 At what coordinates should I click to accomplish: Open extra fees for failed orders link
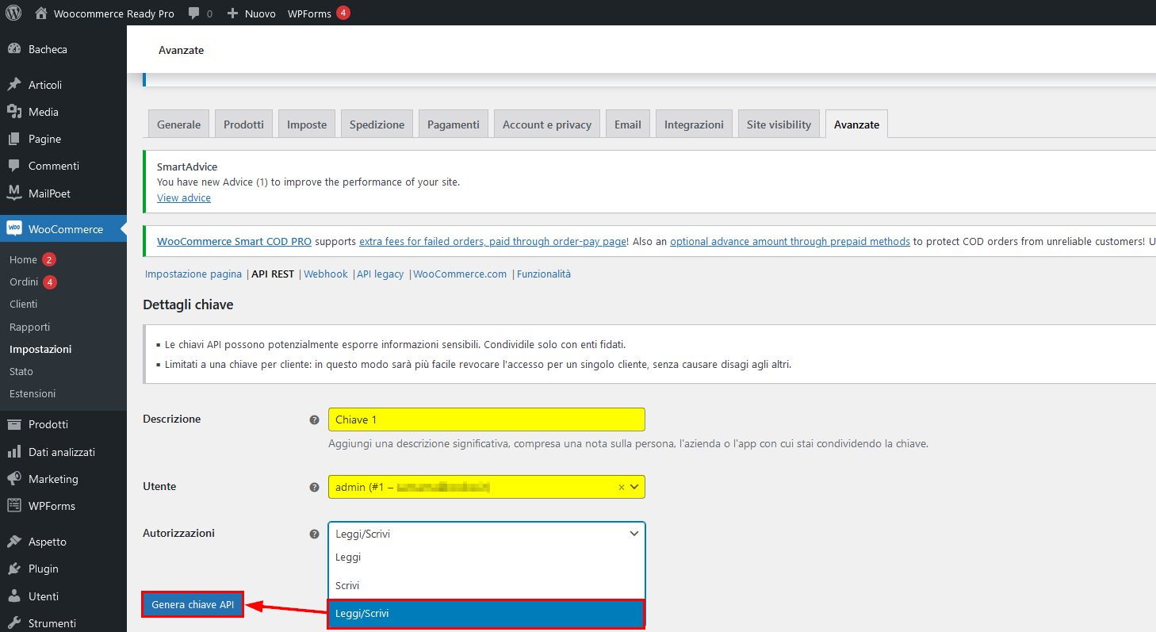pos(492,242)
